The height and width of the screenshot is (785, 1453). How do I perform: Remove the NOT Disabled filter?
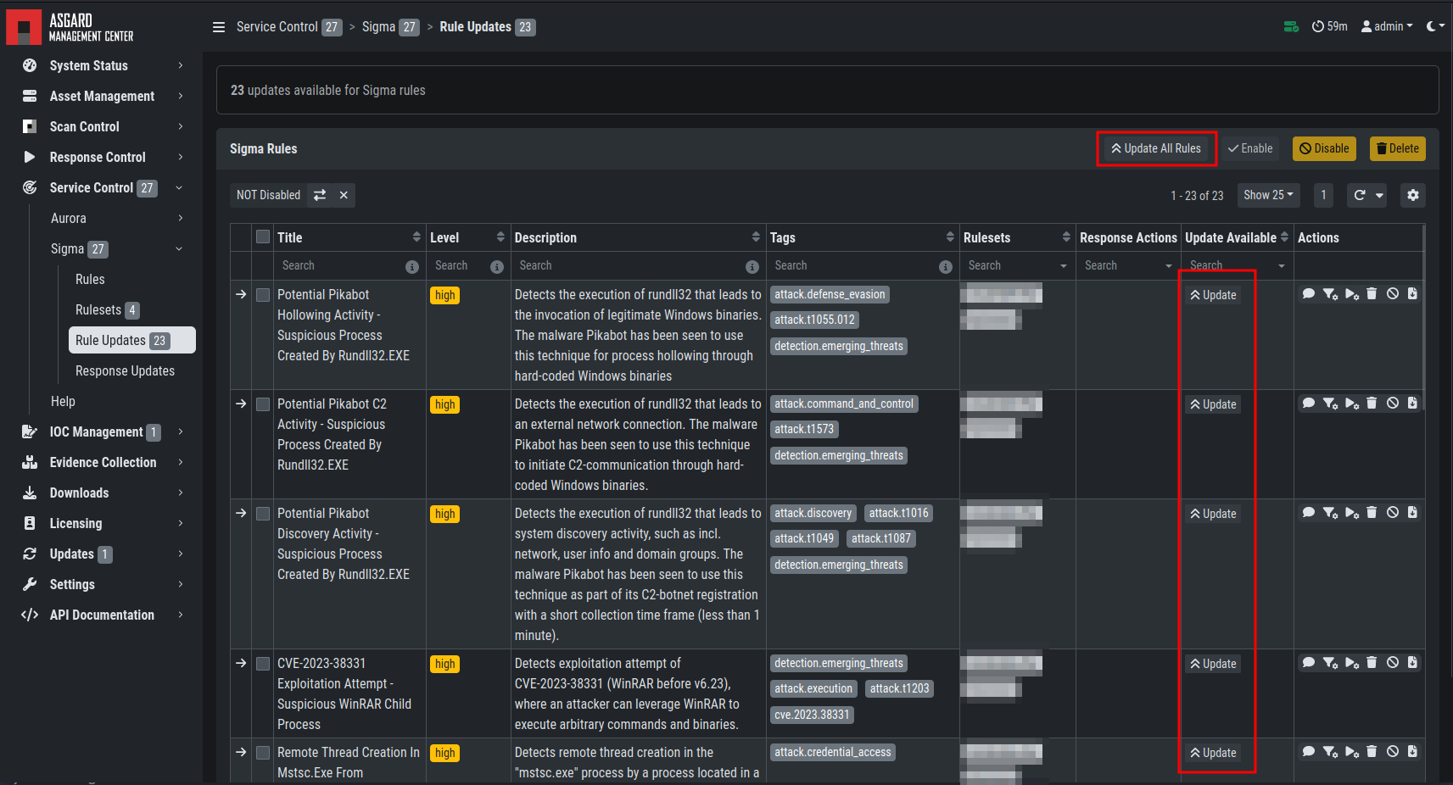pos(344,195)
